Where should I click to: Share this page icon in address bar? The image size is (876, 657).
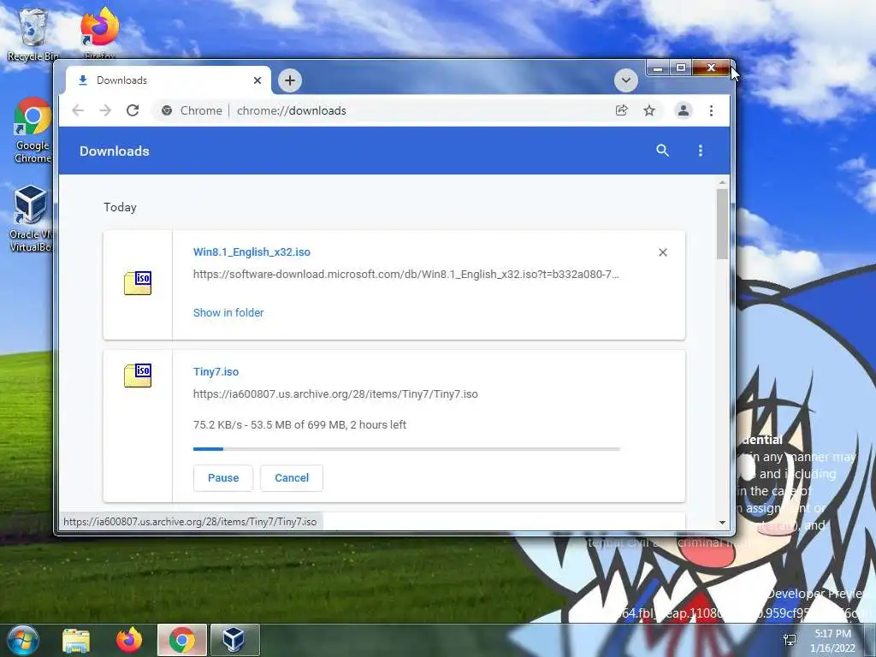click(x=621, y=110)
